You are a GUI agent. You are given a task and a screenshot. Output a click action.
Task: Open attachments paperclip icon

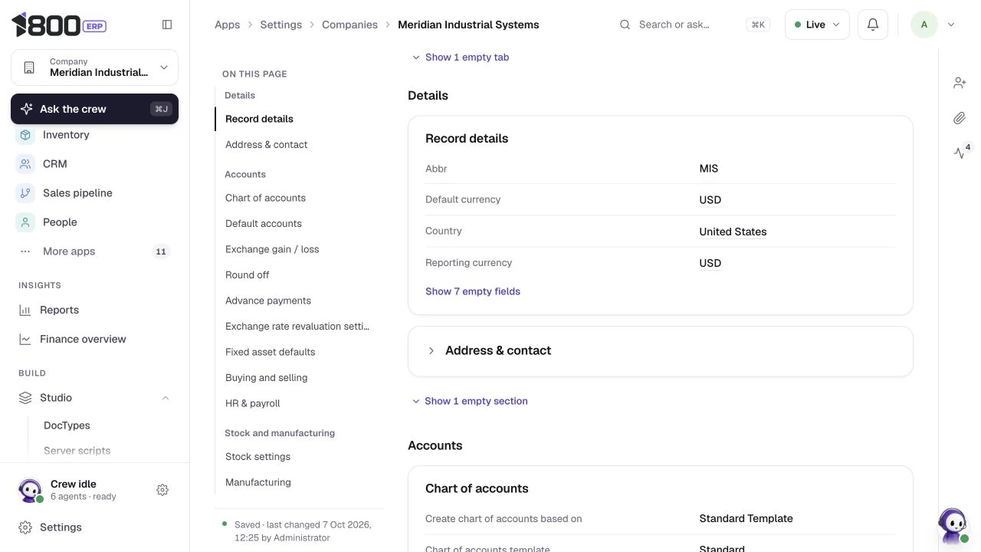(x=960, y=118)
